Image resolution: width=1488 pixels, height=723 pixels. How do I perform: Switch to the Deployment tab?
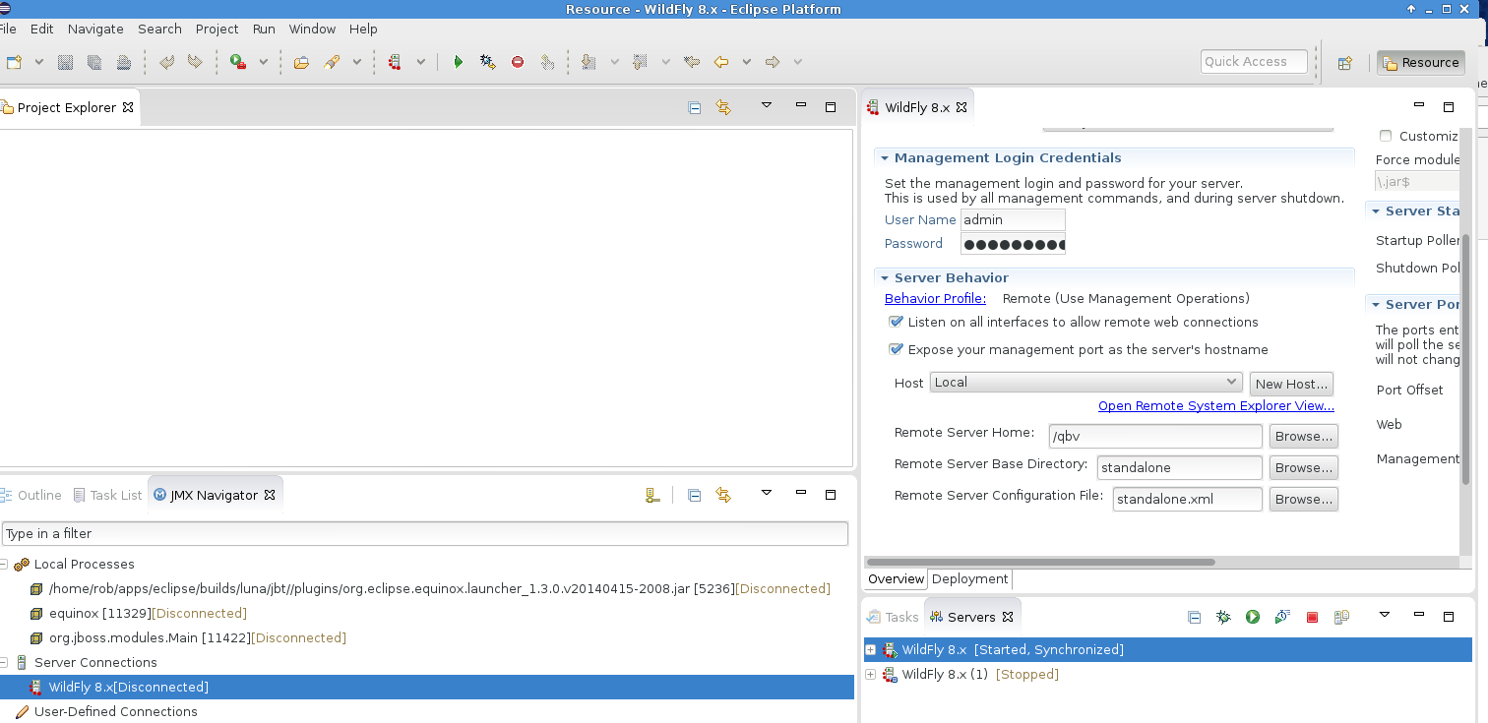[969, 579]
